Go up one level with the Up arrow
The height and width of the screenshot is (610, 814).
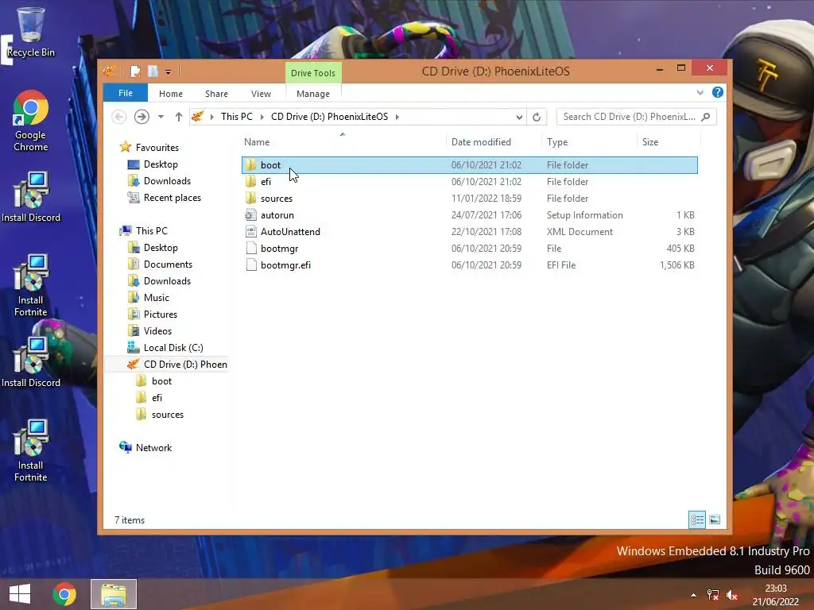(179, 117)
